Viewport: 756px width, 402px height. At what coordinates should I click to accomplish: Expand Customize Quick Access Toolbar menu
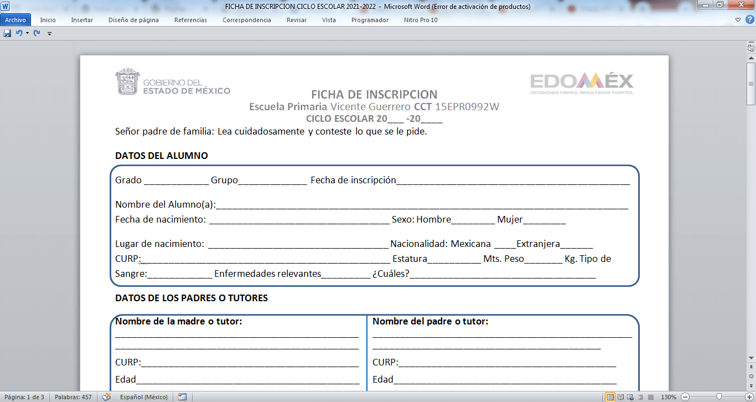point(49,34)
